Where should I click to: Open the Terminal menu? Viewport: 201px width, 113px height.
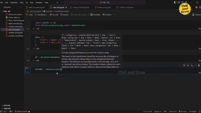(x=39, y=3)
